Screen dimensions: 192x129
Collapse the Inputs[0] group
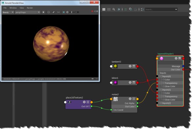pyautogui.click(x=161, y=76)
